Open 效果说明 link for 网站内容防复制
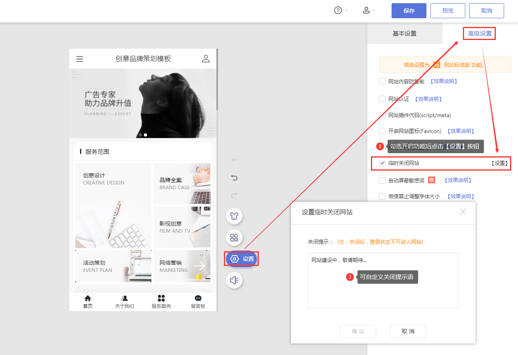Screen dimensions: 518x355 [444, 82]
